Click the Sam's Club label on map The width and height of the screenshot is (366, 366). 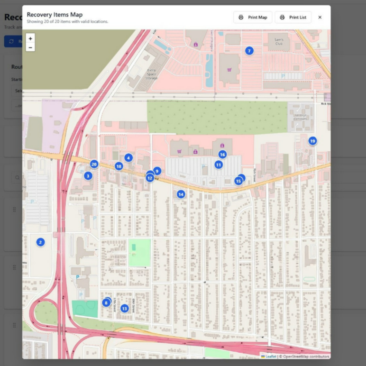pyautogui.click(x=279, y=42)
